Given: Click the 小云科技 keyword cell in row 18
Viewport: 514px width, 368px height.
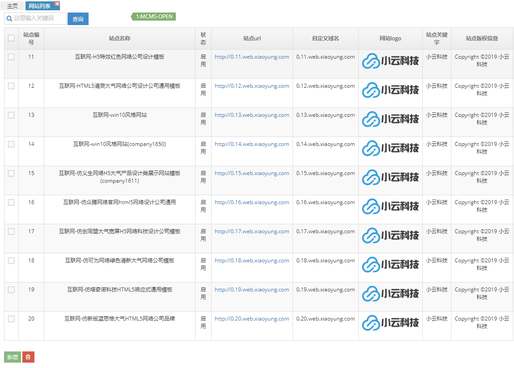Looking at the screenshot, I should 437,261.
